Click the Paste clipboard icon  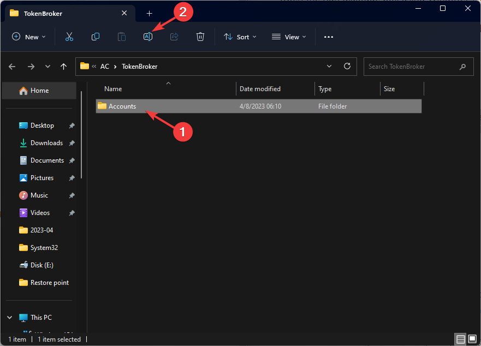pyautogui.click(x=122, y=37)
